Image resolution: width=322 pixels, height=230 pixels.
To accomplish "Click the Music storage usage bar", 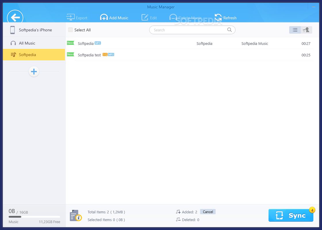I will click(x=34, y=217).
